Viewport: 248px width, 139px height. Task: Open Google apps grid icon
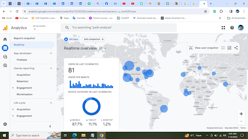[x=223, y=28]
